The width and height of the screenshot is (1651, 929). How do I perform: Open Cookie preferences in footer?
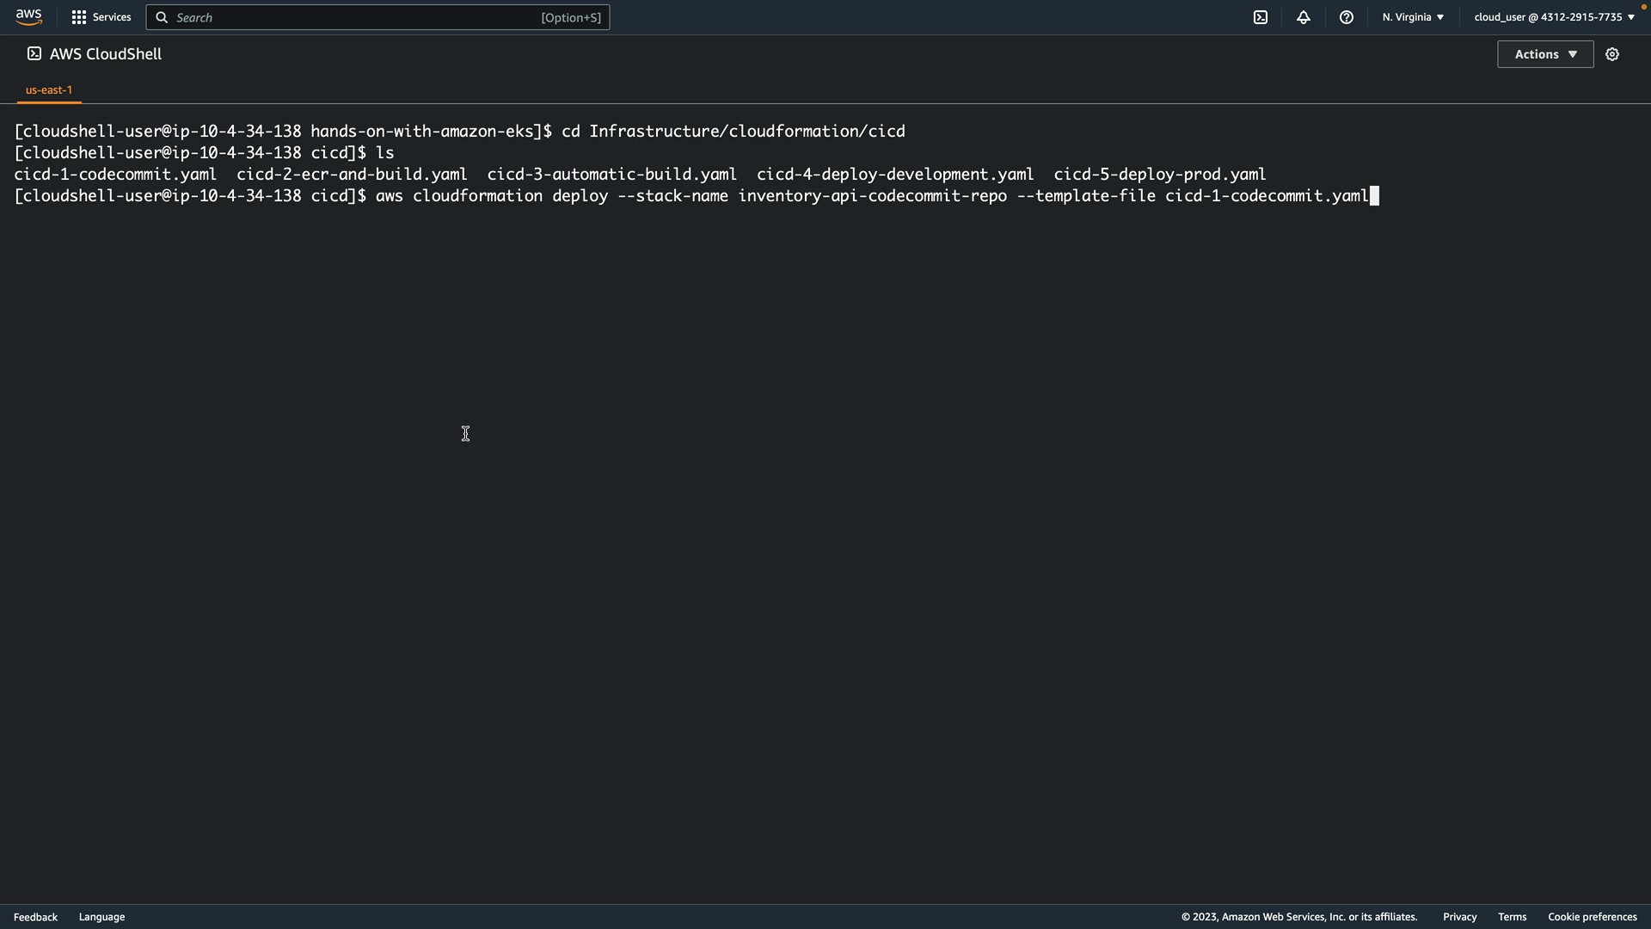[x=1592, y=917]
